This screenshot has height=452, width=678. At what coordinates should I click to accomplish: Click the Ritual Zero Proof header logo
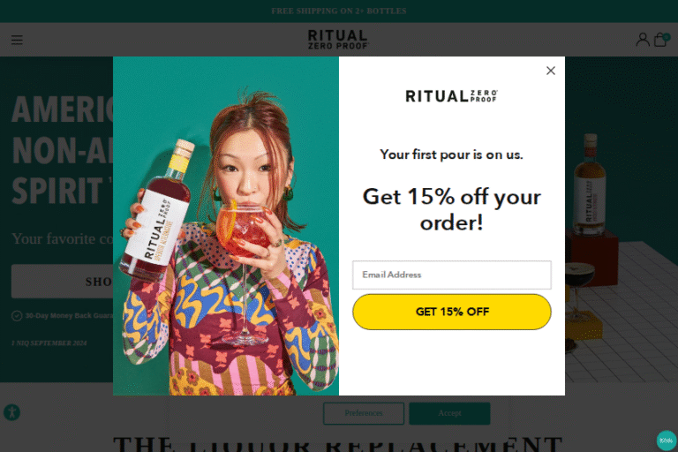pos(338,40)
